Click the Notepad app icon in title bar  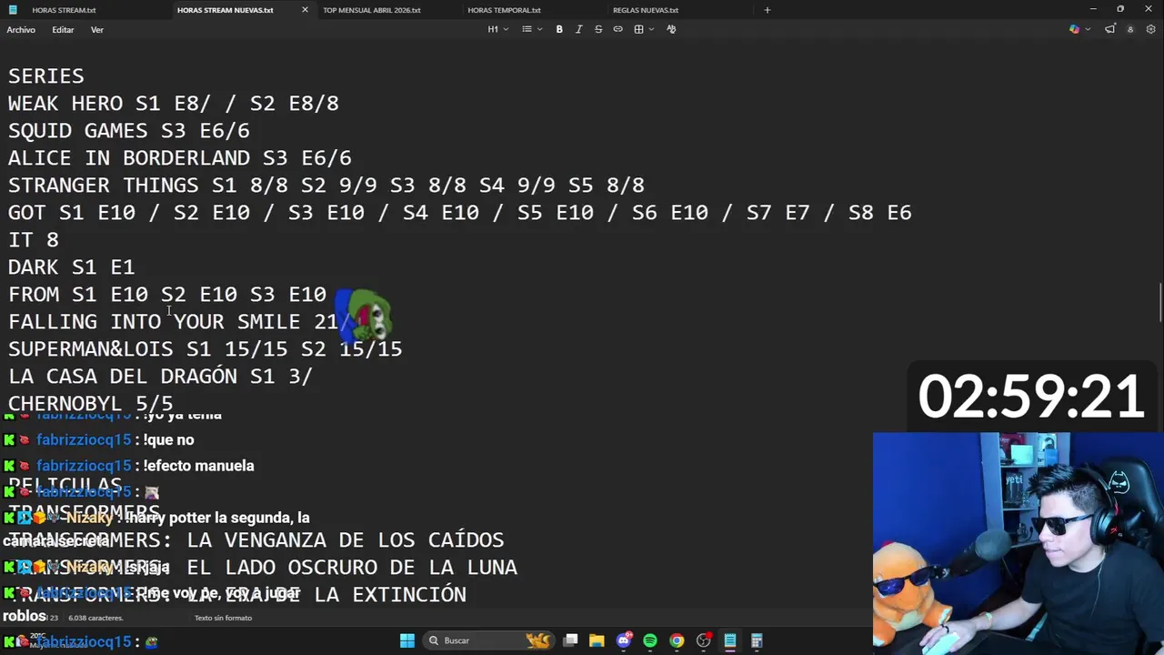tap(13, 10)
